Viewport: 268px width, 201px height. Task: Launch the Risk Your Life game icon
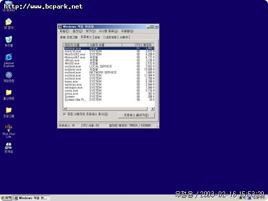tap(9, 131)
